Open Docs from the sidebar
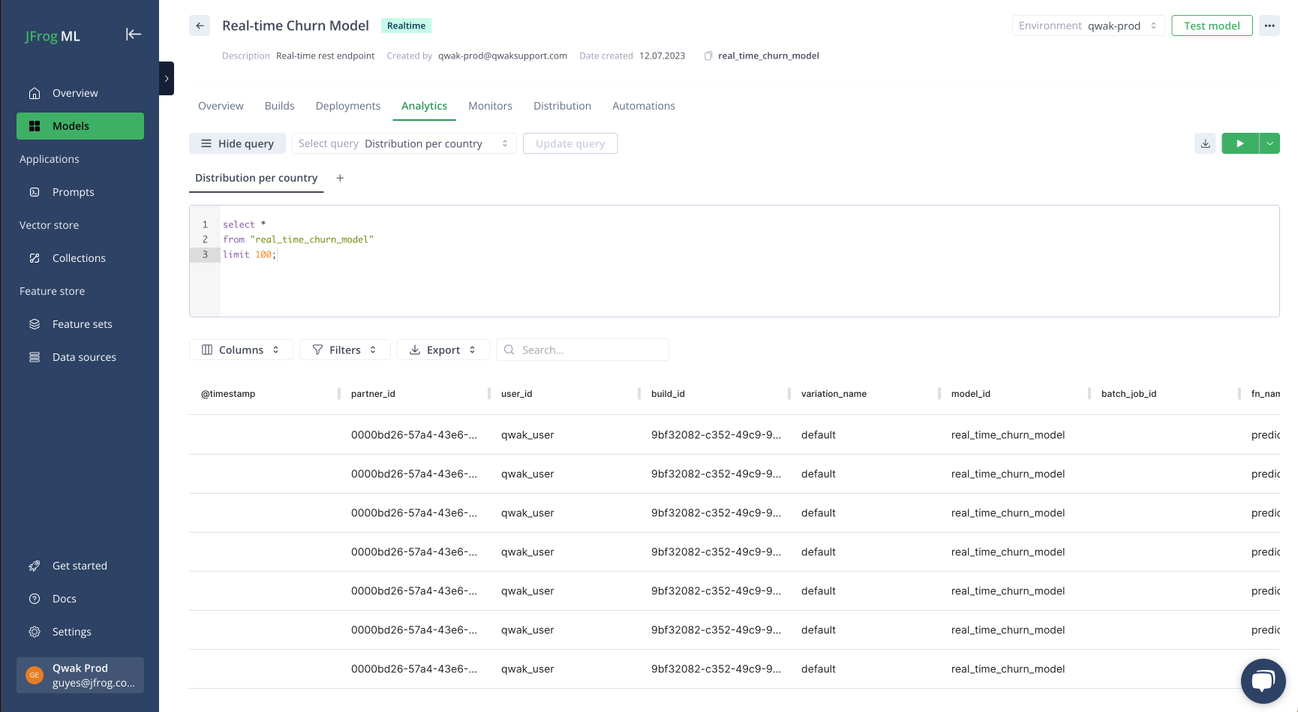 [x=80, y=599]
